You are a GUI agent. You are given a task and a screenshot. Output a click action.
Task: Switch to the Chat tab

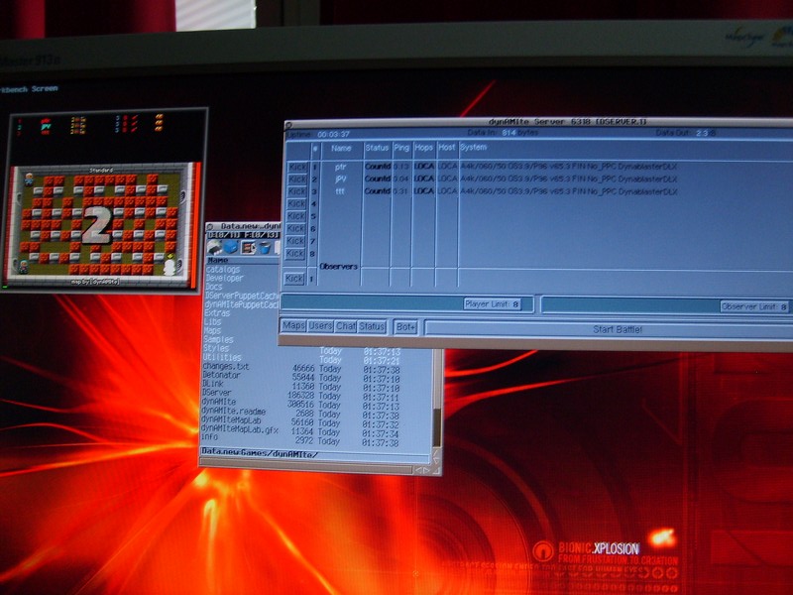pyautogui.click(x=345, y=327)
